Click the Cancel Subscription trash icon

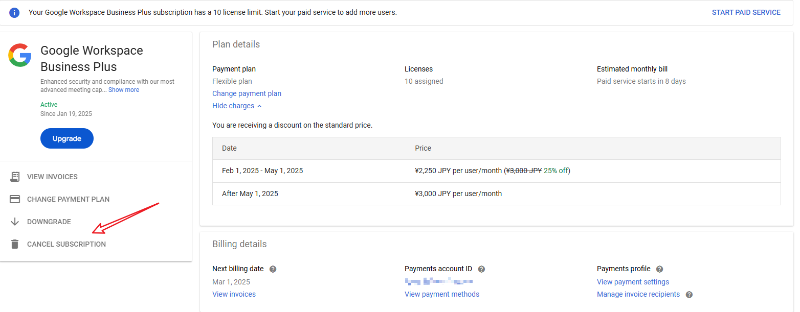click(15, 244)
